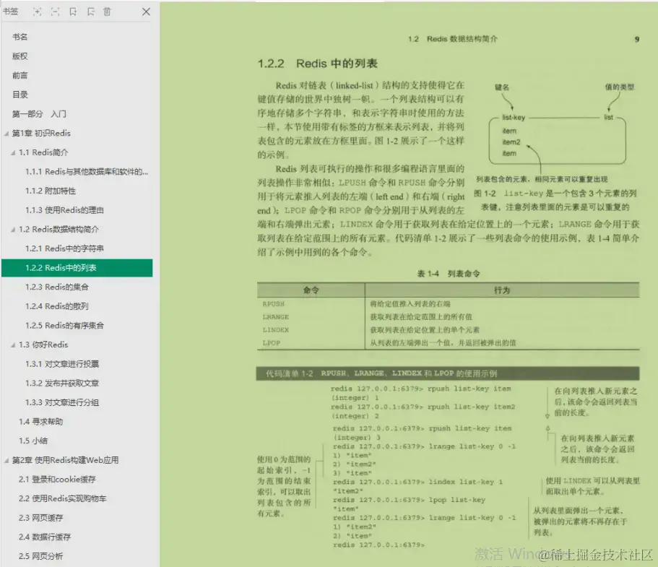The height and width of the screenshot is (567, 658).
Task: Select the 1.3 你好Redis bookmark
Action: point(43,345)
